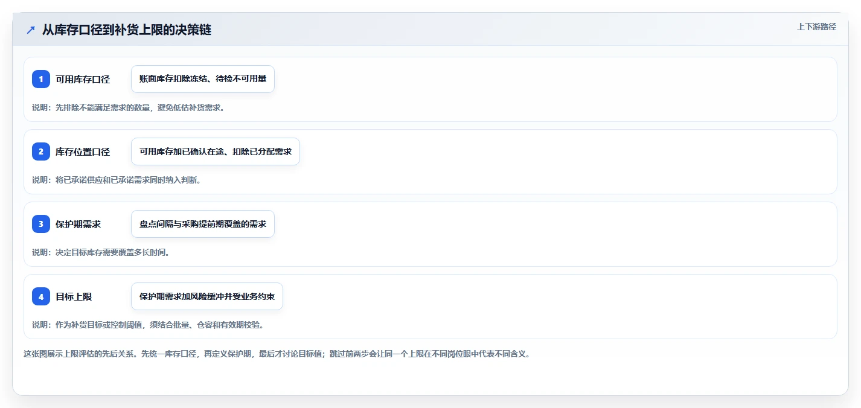Screen dimensions: 861x408
Task: Select the 保护期需求加风险缓冲并受业务约束 chip
Action: coord(207,296)
